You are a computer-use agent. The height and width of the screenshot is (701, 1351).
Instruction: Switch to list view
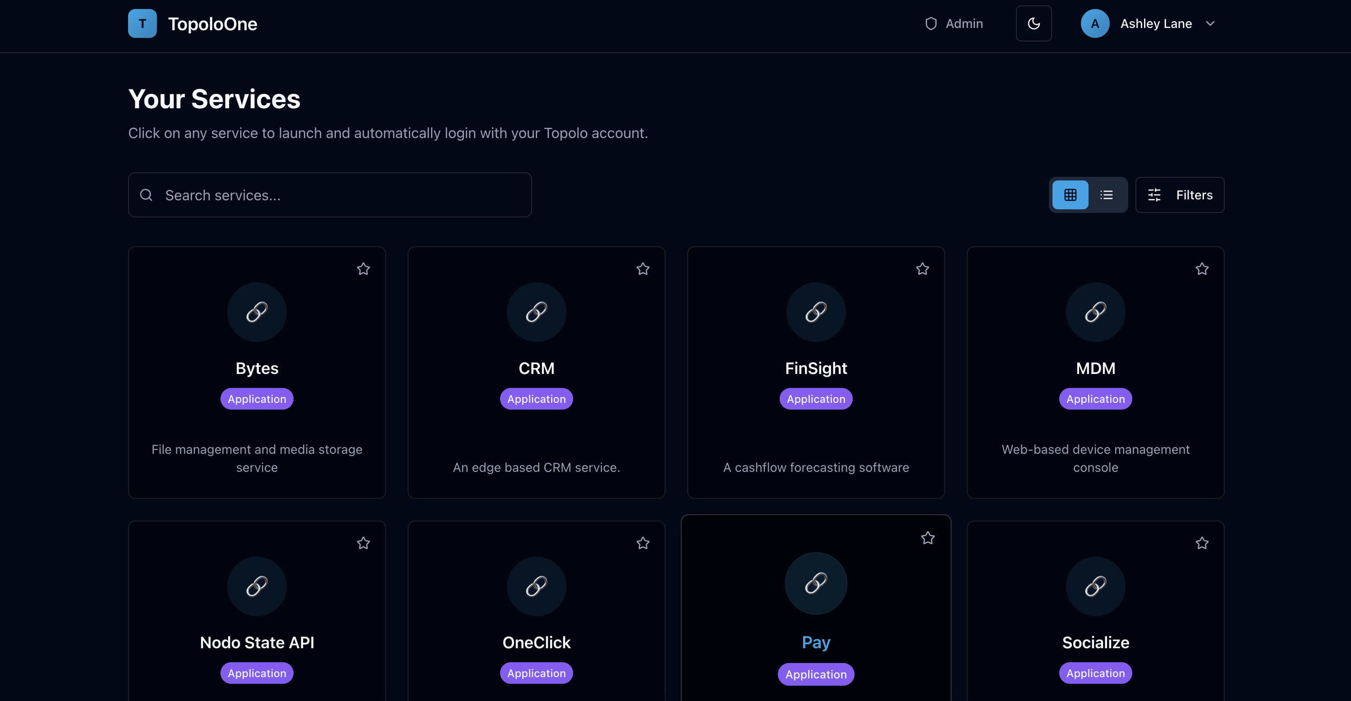[x=1107, y=195]
